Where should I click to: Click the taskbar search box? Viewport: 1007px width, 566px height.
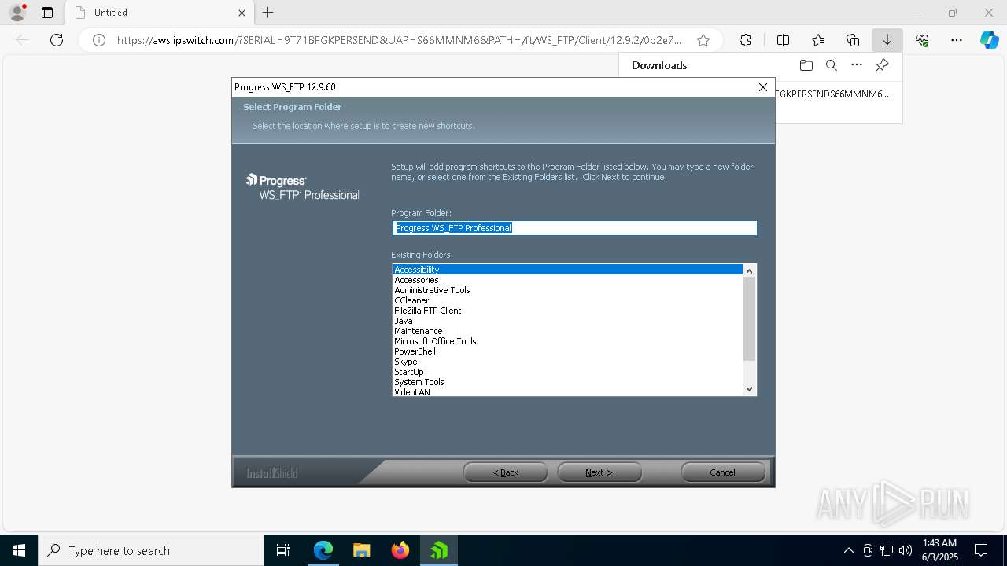(x=151, y=550)
